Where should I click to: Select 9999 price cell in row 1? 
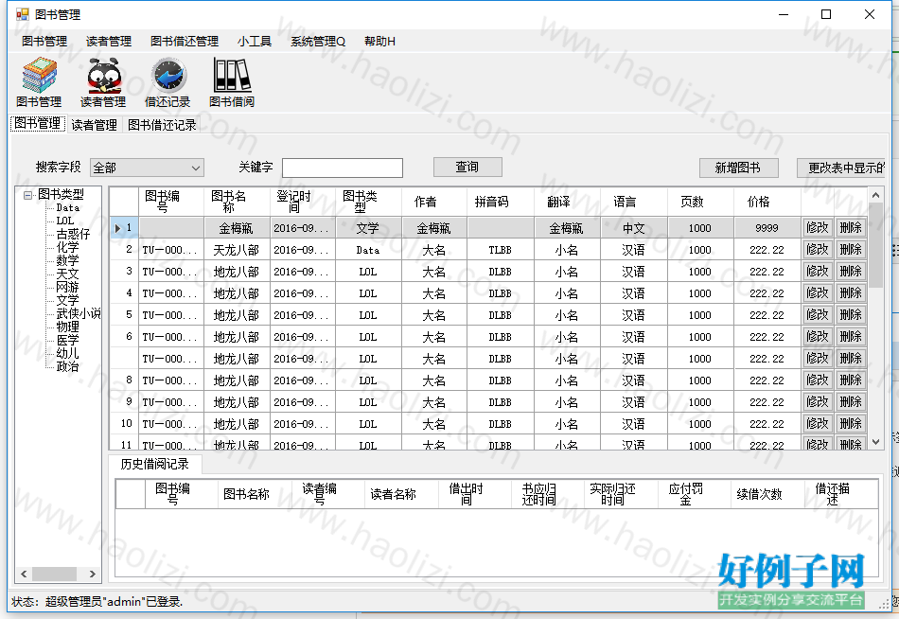[767, 228]
